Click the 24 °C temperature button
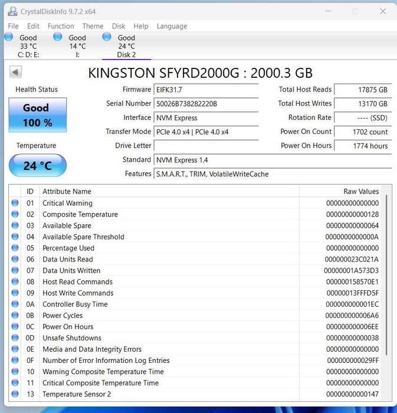Viewport: 397px width, 413px height. tap(38, 165)
